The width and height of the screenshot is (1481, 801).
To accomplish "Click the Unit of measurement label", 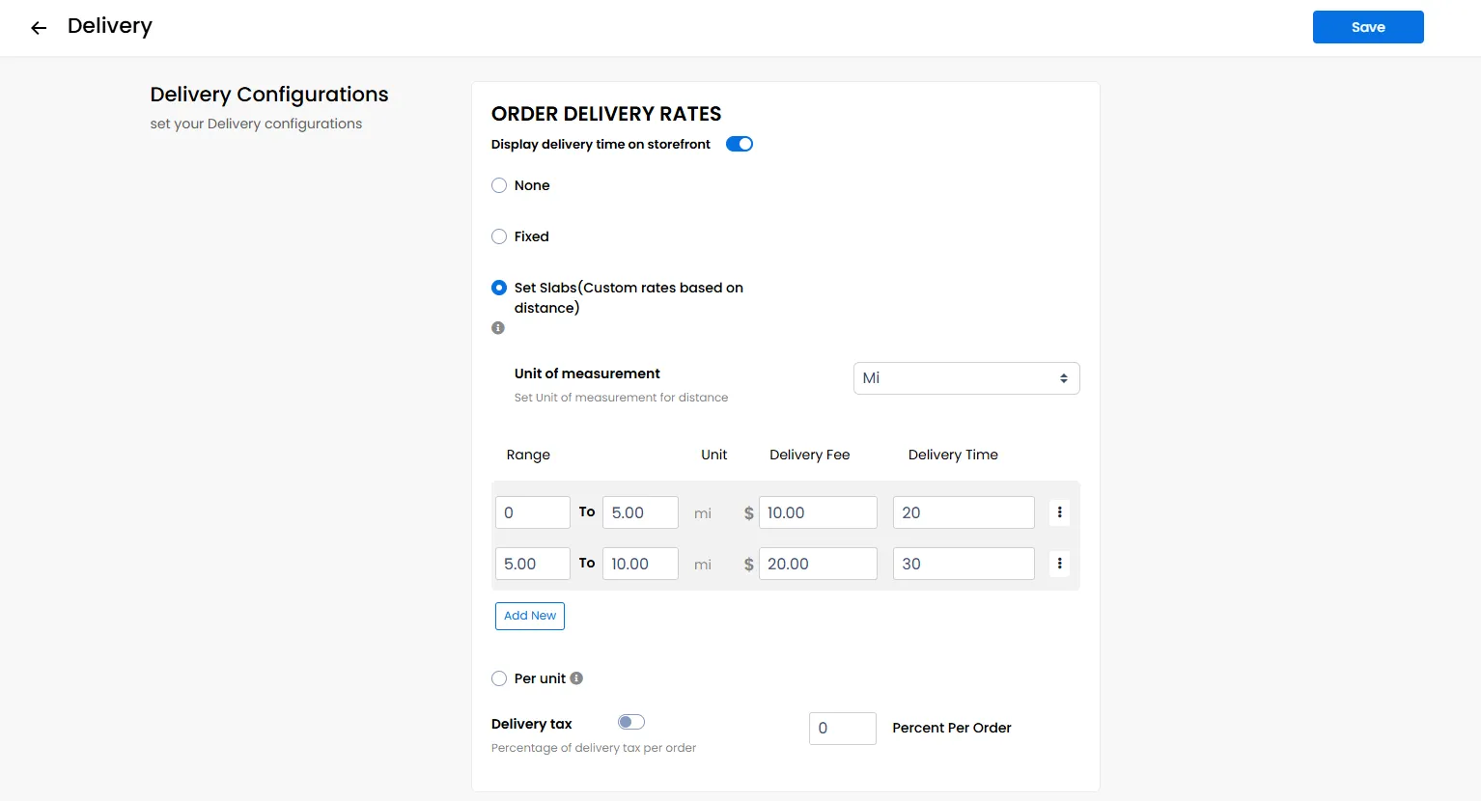I will [587, 373].
